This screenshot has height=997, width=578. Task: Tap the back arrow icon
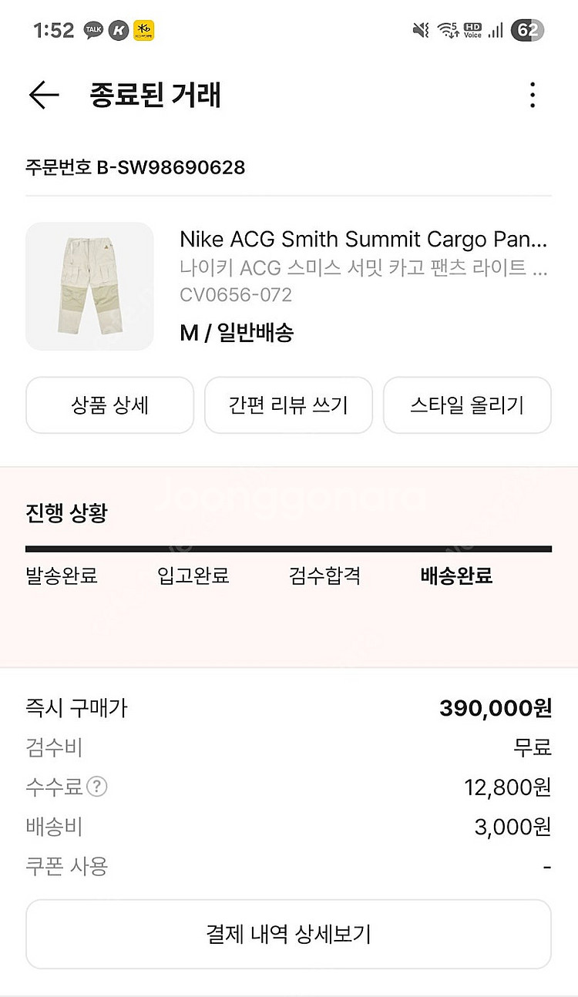[44, 95]
